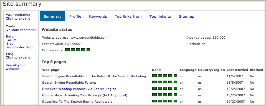266x106 pixels.
Task: Click 'us' country in Google Maps row
Action: tap(200, 96)
